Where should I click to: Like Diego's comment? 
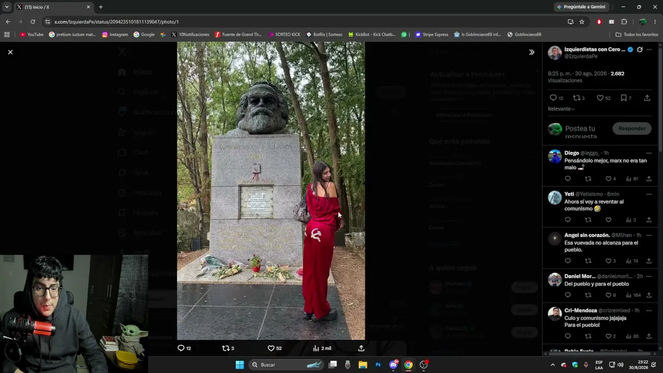point(609,179)
